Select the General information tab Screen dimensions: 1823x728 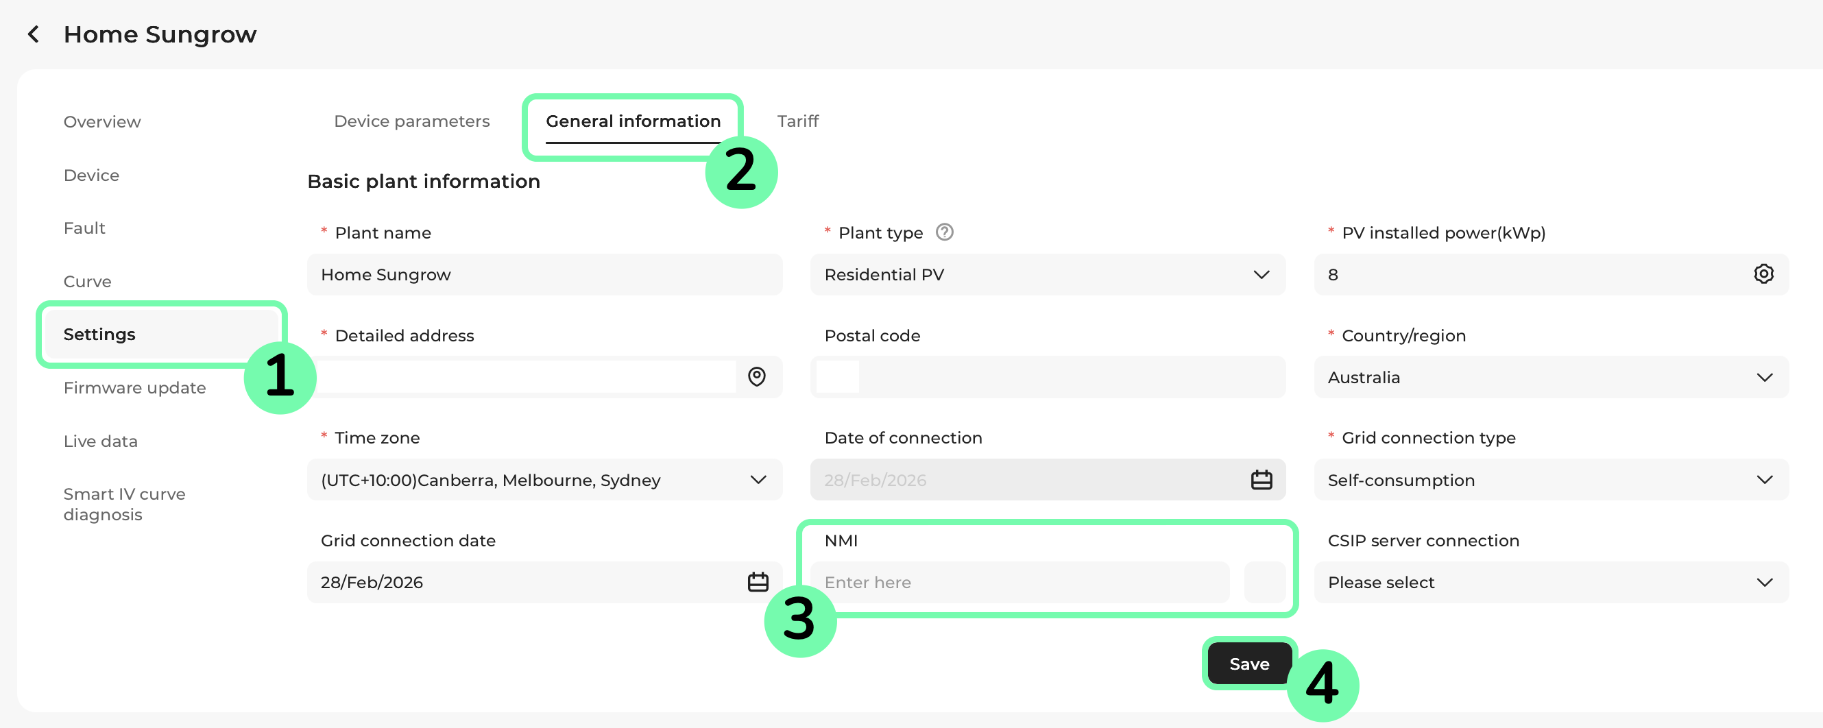tap(633, 121)
